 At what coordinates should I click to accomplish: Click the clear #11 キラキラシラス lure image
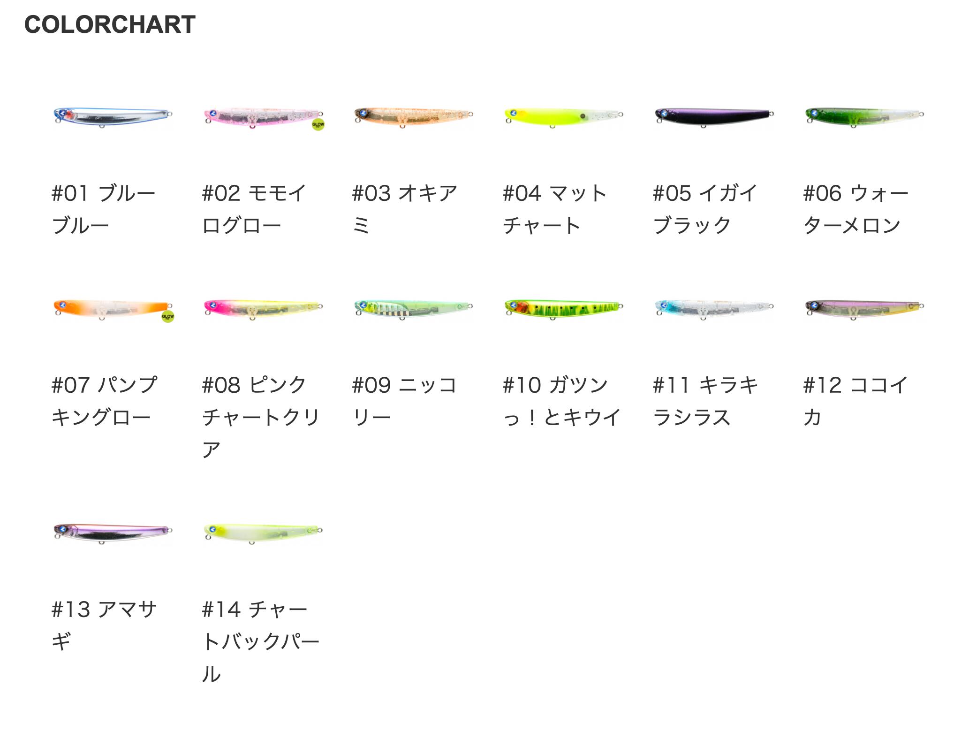click(x=713, y=308)
